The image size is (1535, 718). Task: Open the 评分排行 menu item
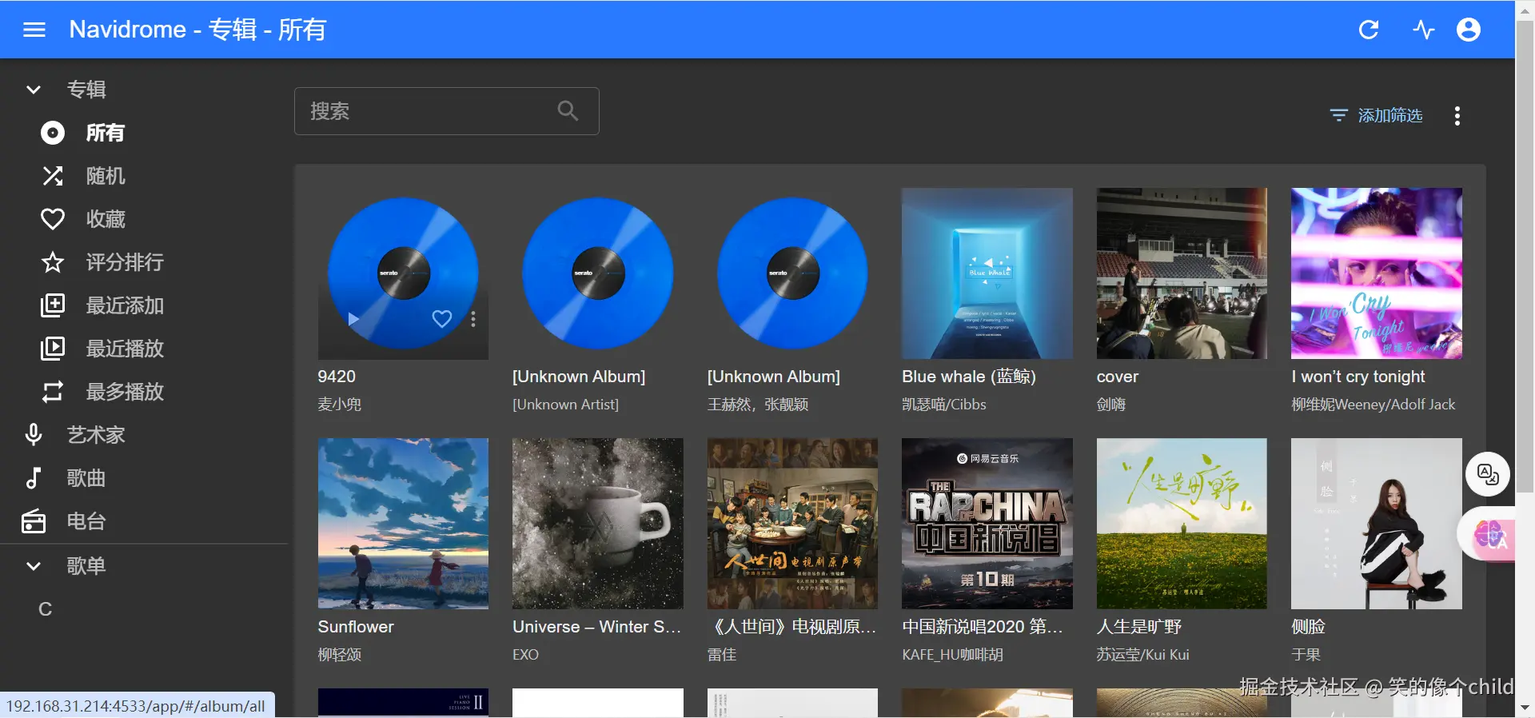(x=144, y=262)
